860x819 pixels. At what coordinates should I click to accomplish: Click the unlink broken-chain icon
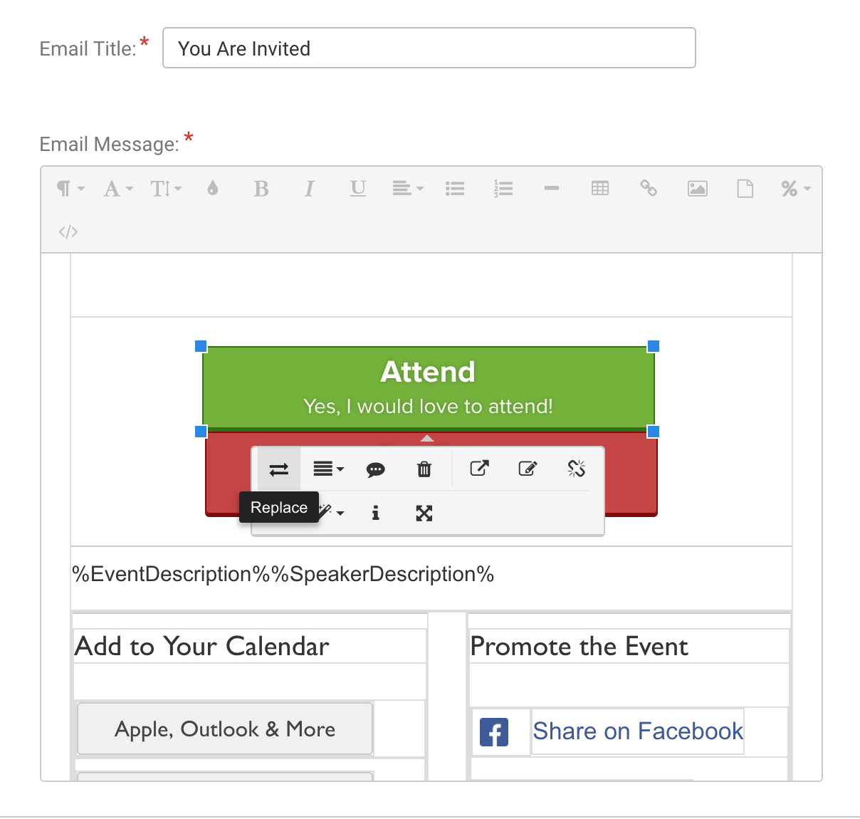(576, 469)
